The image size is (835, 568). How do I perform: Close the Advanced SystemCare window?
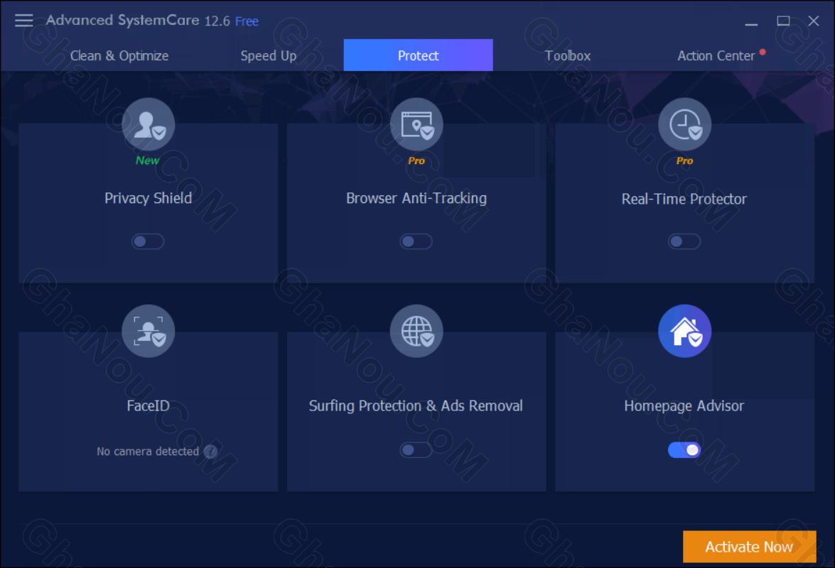[x=813, y=21]
